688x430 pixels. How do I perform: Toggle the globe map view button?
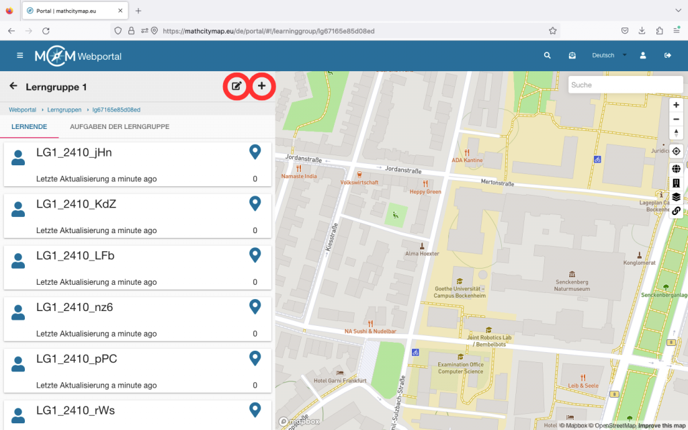tap(676, 169)
